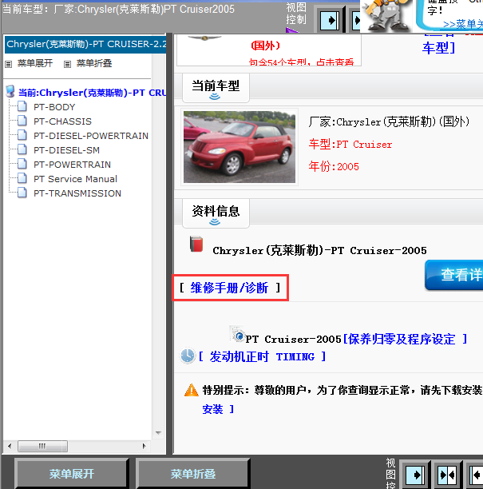Open PT Service Manual entry

tap(75, 179)
